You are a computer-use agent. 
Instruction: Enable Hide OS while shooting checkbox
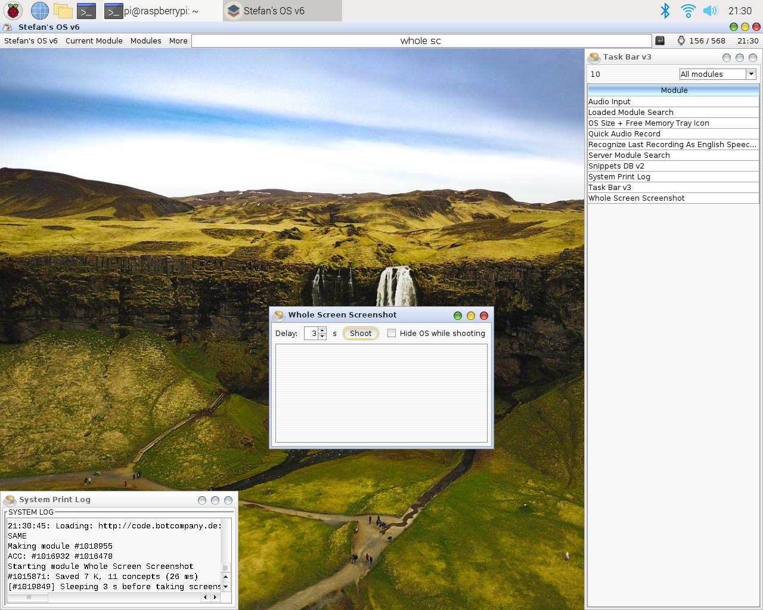(392, 333)
